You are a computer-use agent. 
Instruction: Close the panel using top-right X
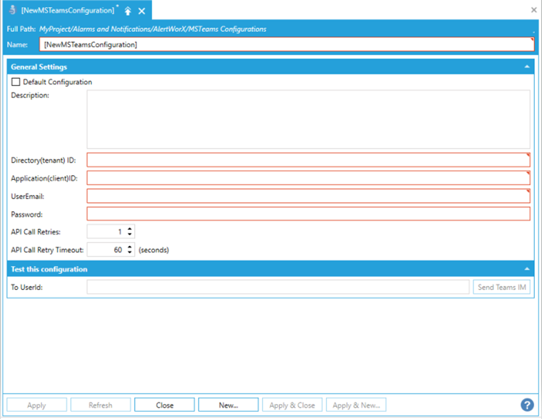pos(534,10)
